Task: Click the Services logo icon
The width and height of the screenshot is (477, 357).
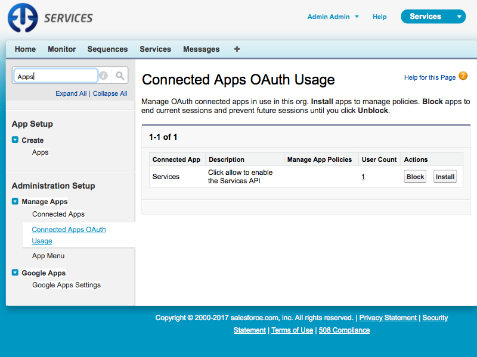Action: click(23, 18)
